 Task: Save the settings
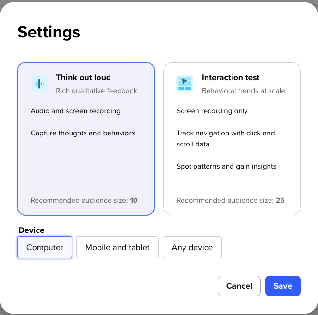(283, 286)
